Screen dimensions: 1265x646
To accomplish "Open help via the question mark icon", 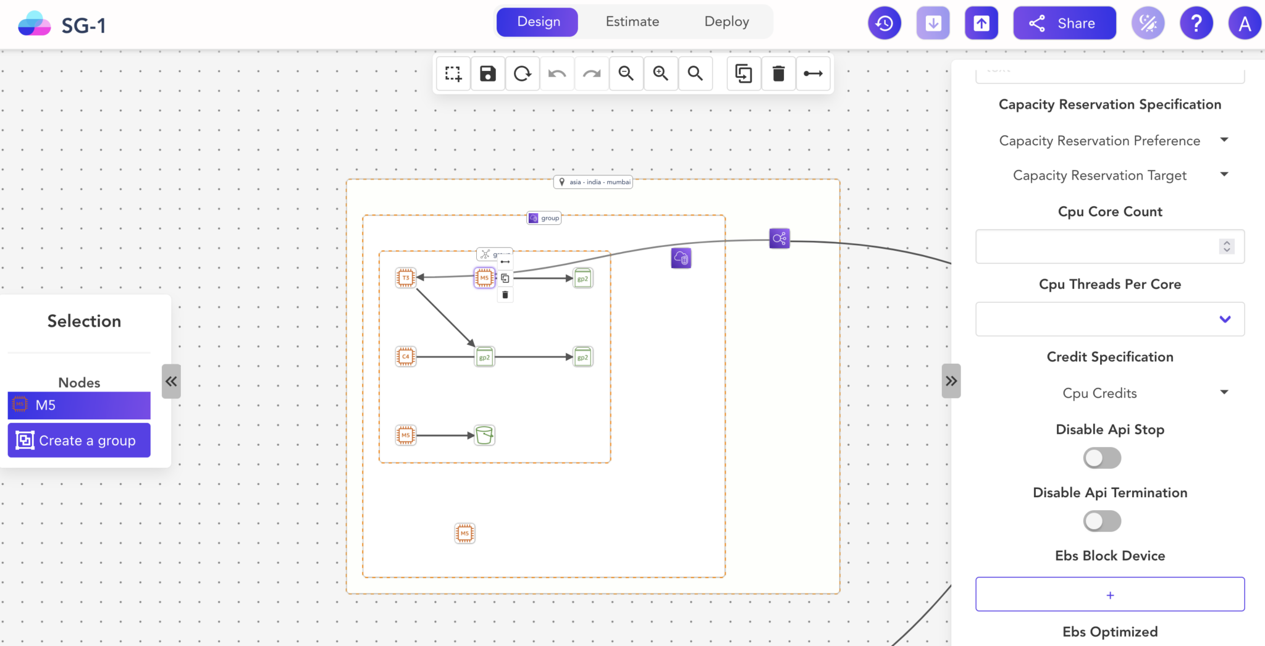I will coord(1196,23).
